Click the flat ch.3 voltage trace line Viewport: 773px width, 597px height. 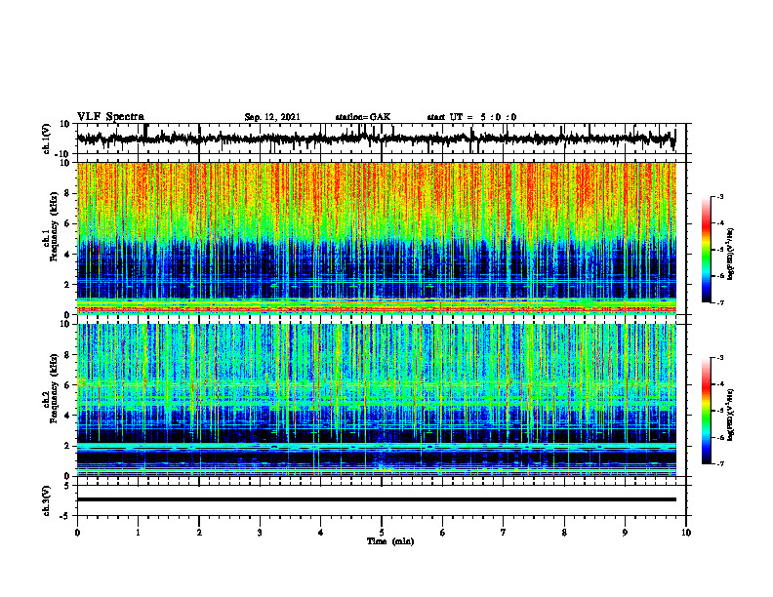[376, 499]
